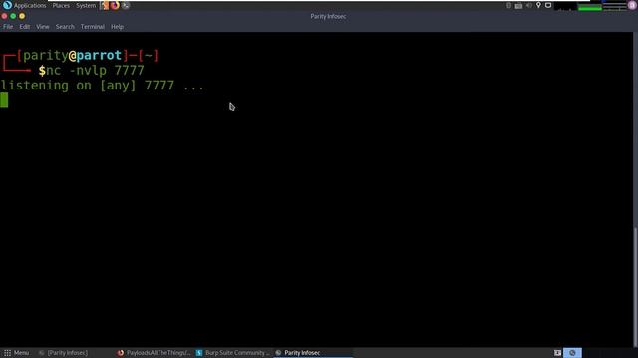Open the terminal Search menu
The height and width of the screenshot is (358, 638).
tap(65, 27)
